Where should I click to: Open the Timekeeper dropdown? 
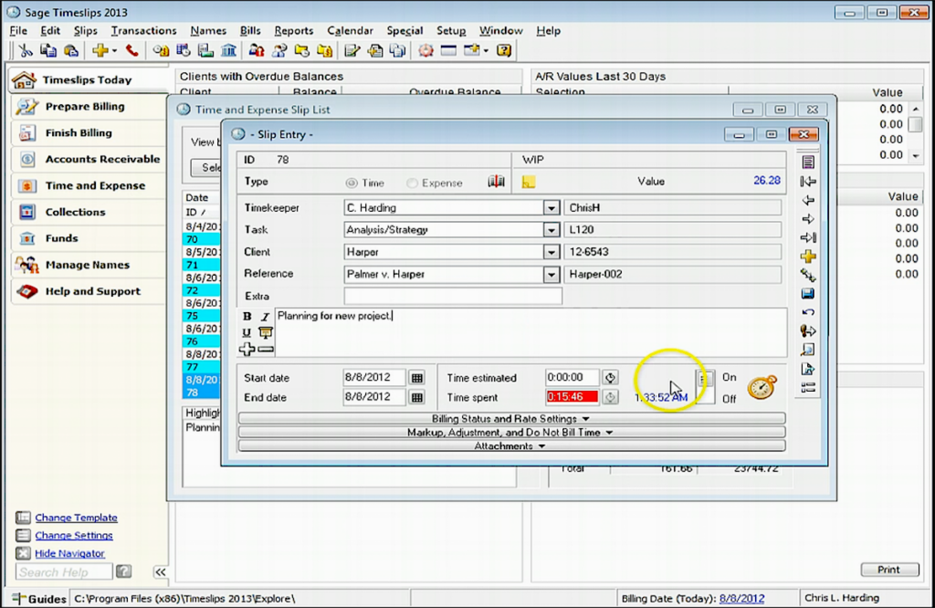pyautogui.click(x=551, y=208)
